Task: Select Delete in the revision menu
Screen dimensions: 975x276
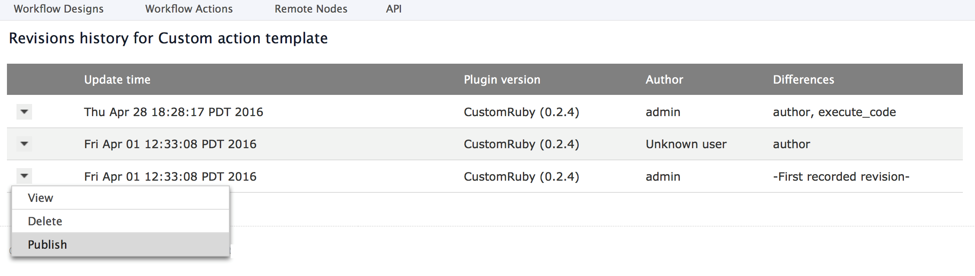Action: [x=121, y=221]
